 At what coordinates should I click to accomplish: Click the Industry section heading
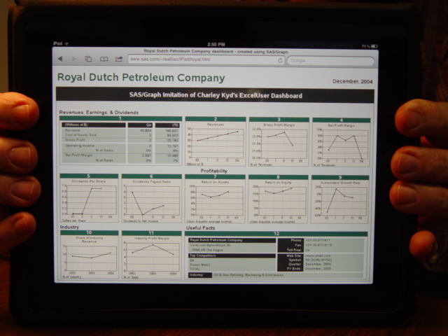[x=69, y=227]
